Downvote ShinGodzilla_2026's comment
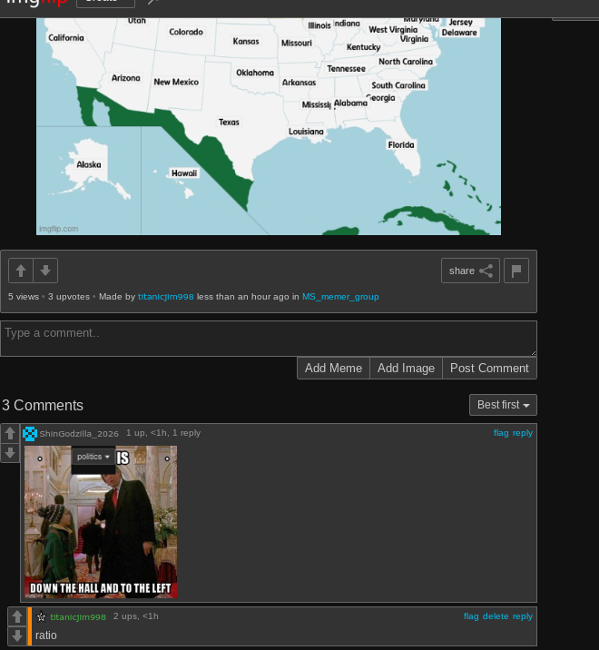The image size is (599, 650). click(10, 453)
